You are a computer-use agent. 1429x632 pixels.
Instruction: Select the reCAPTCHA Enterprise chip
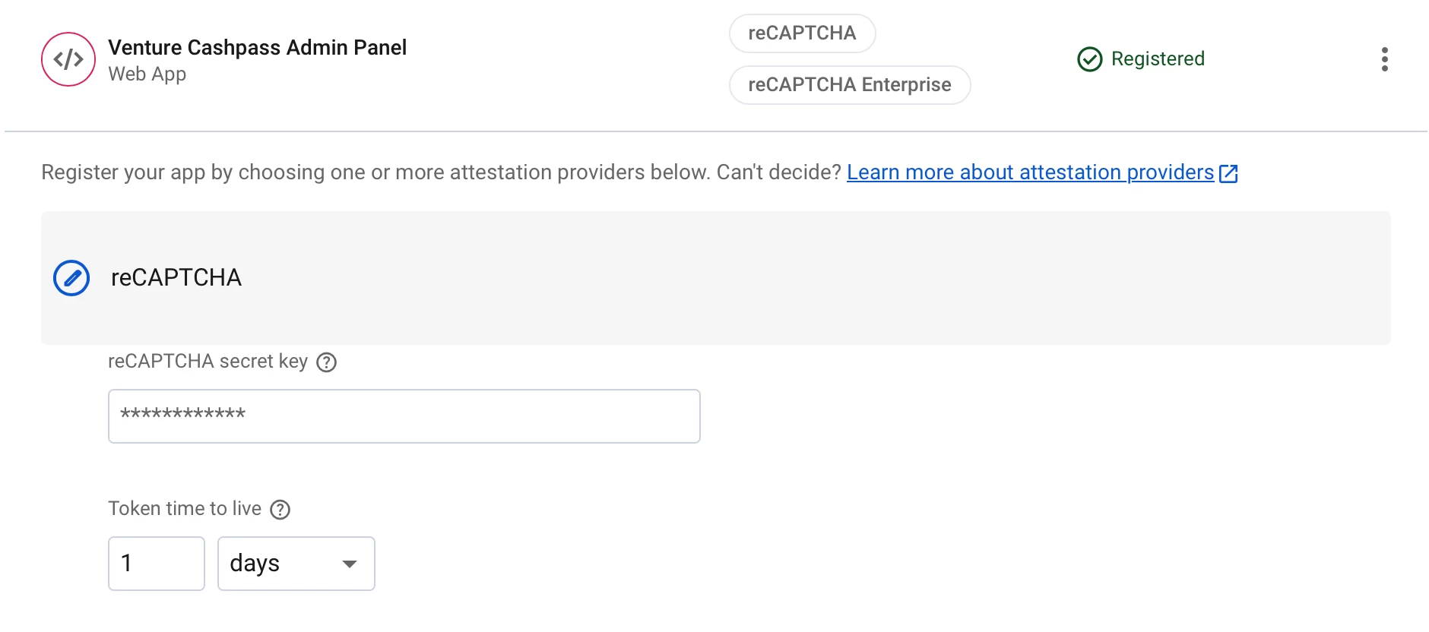click(x=850, y=85)
